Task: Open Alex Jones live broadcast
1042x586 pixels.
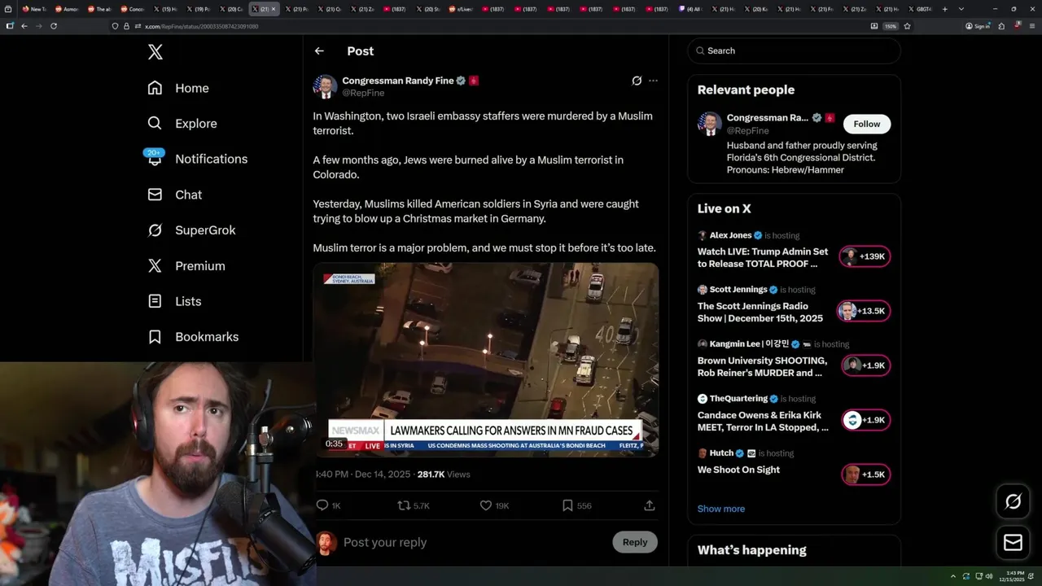Action: click(764, 258)
